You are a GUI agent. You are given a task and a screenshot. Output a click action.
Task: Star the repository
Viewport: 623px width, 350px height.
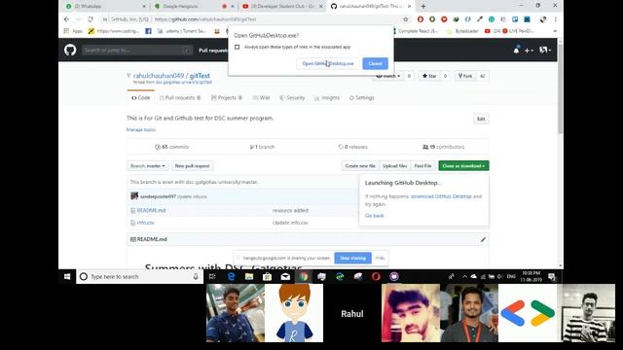(x=429, y=76)
